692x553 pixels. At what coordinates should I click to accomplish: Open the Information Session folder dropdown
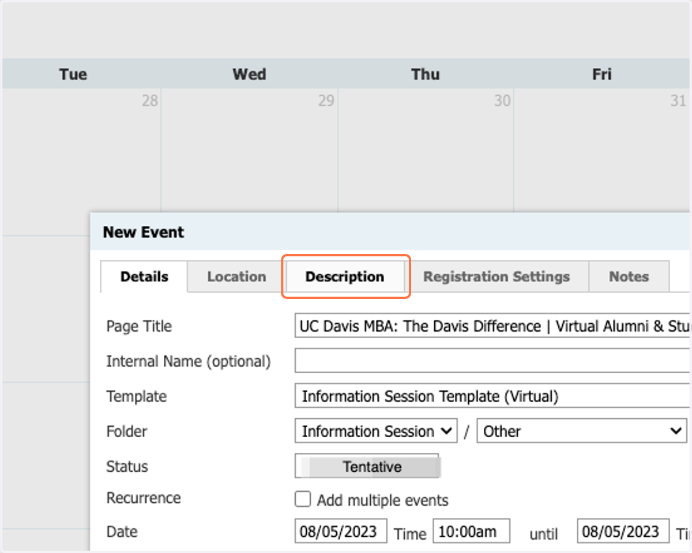tap(376, 431)
